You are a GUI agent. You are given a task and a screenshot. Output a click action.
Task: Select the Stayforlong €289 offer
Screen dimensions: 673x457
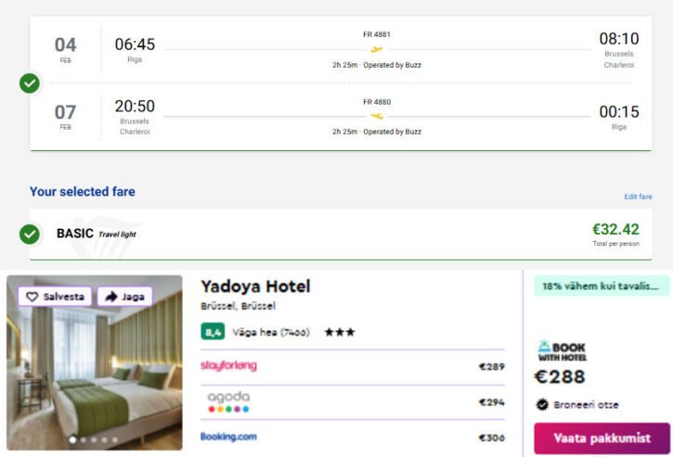(x=353, y=366)
